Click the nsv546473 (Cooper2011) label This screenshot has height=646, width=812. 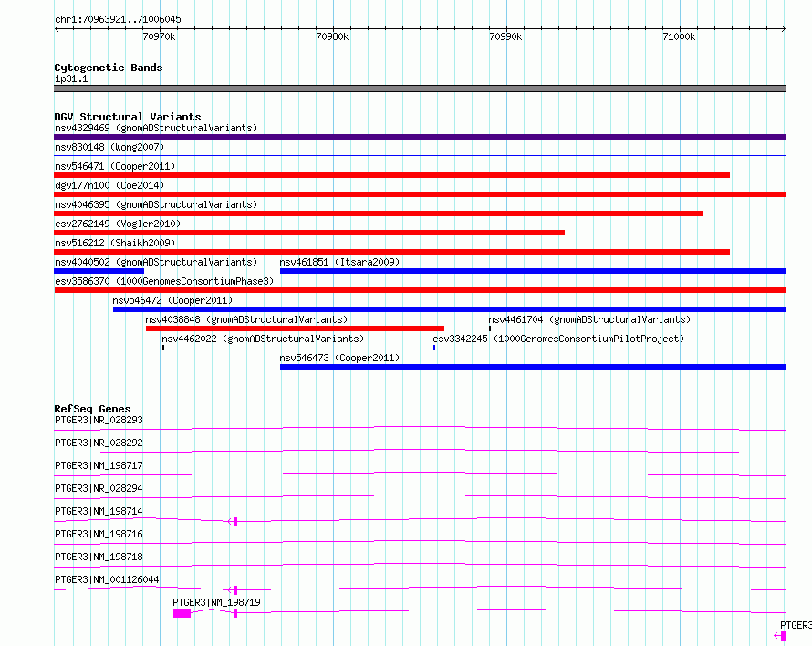coord(339,358)
